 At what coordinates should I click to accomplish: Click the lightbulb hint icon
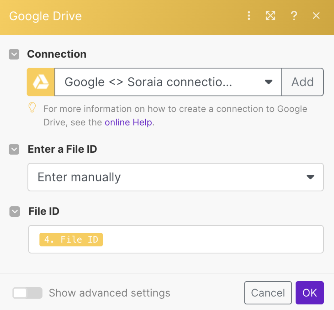pyautogui.click(x=32, y=108)
